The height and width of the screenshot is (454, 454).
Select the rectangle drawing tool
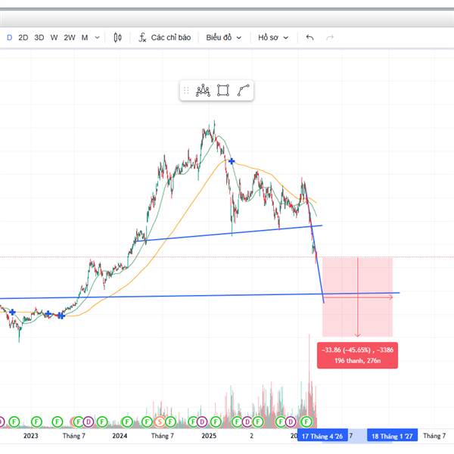coord(223,91)
